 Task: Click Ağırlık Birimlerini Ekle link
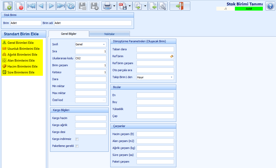pos(22,54)
